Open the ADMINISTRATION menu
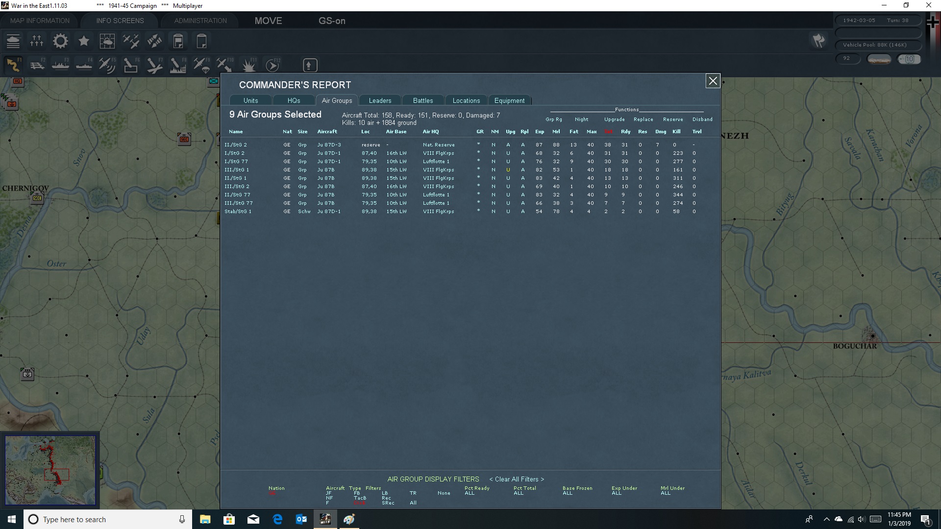This screenshot has height=529, width=941. click(x=199, y=20)
